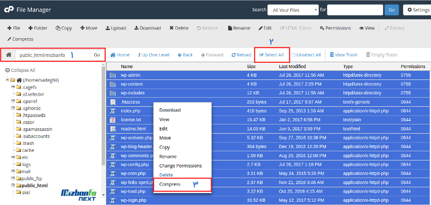
Task: Open View Trash
Action: pyautogui.click(x=343, y=55)
